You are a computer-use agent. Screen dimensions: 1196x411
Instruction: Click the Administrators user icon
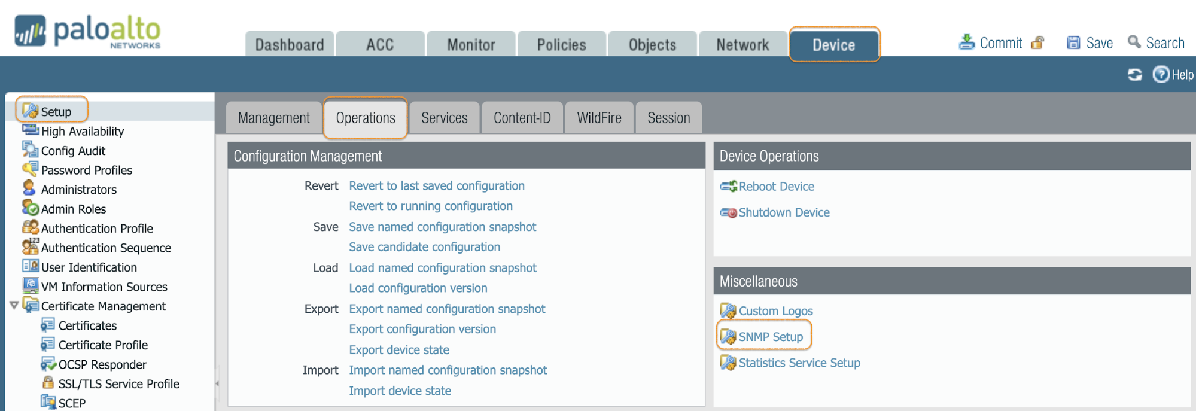(29, 188)
